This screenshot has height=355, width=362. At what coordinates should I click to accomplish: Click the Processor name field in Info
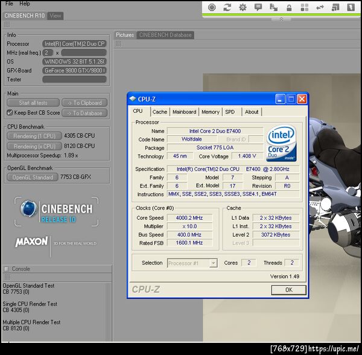pyautogui.click(x=74, y=43)
